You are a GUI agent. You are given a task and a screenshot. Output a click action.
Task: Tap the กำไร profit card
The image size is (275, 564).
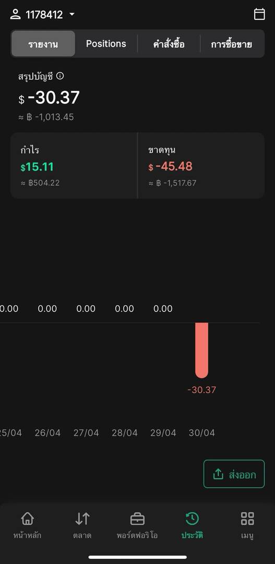[x=74, y=166]
